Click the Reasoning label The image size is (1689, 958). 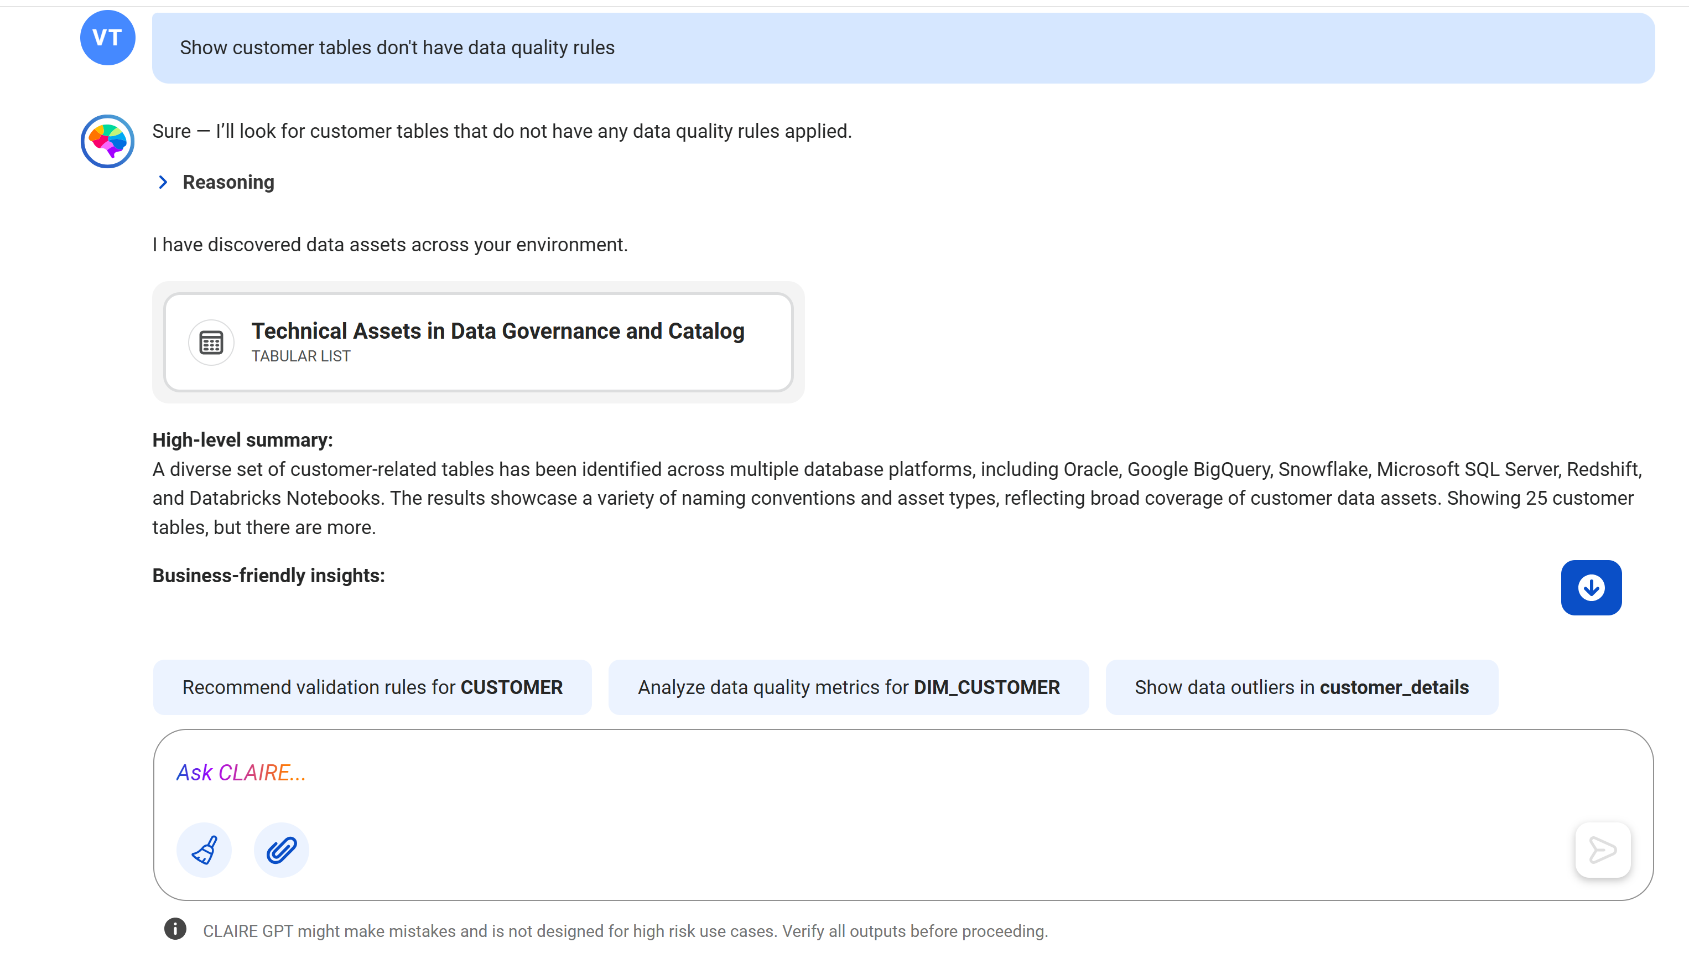click(x=228, y=182)
